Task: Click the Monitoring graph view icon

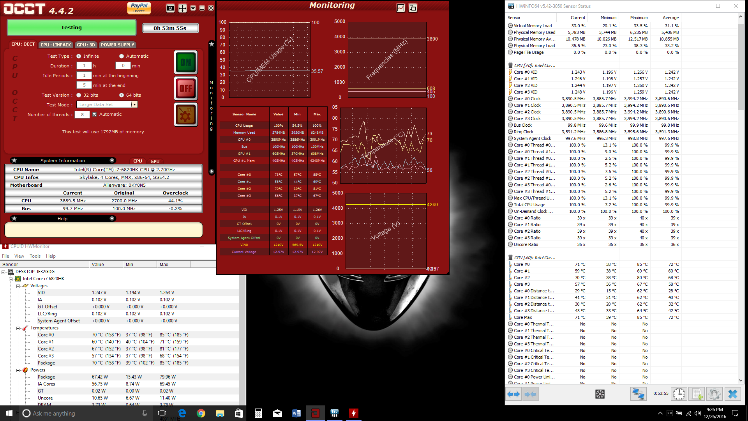Action: 400,8
